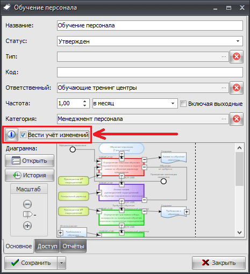The width and height of the screenshot is (250, 274).
Task: Browse Ответственный with the ellipsis button
Action: coord(224,88)
